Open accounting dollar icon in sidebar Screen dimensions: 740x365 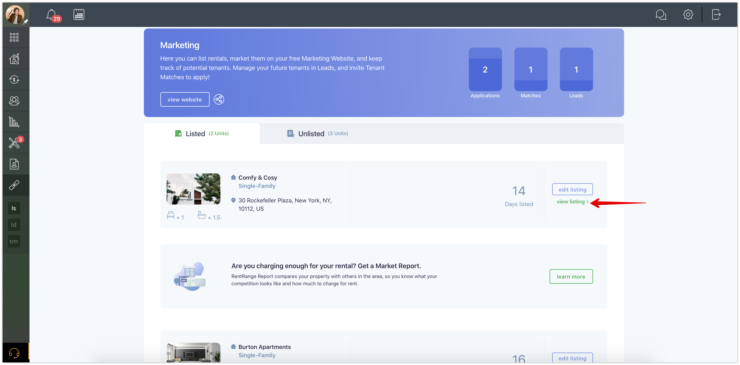[14, 80]
